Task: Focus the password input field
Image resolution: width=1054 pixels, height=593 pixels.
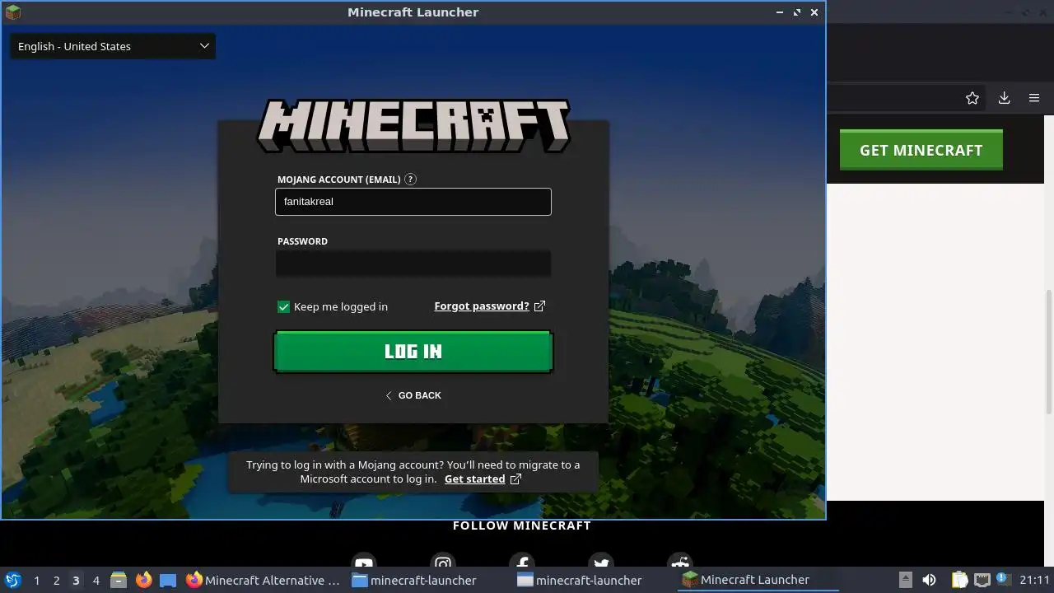Action: (x=413, y=264)
